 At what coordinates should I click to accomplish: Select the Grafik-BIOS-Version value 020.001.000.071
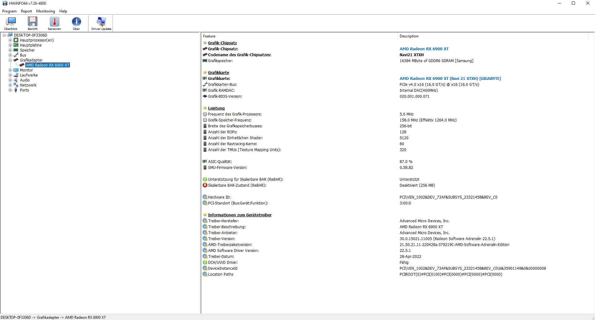click(415, 96)
